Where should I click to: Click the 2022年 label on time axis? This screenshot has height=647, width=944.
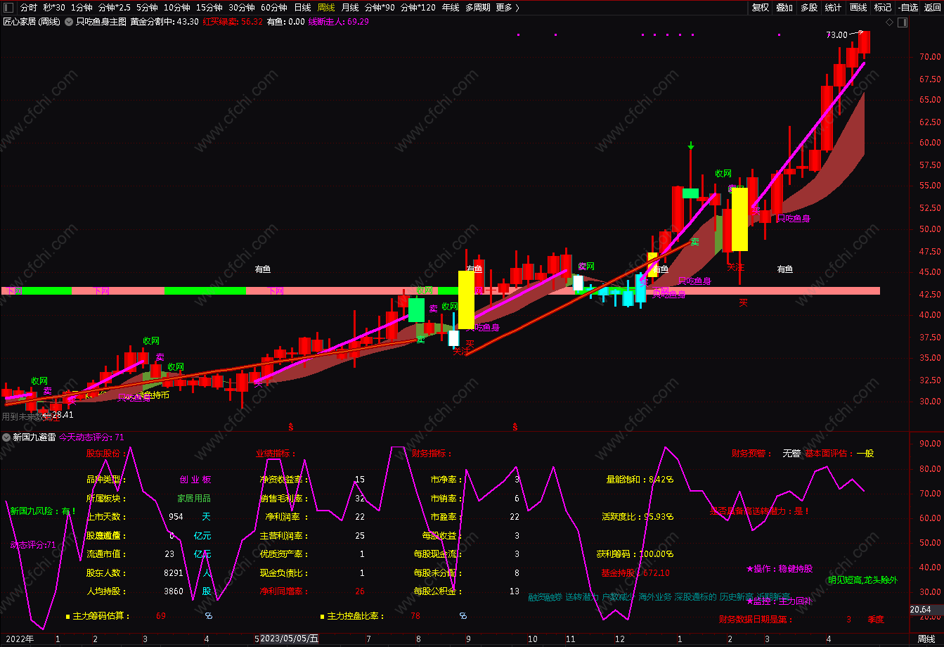(20, 639)
